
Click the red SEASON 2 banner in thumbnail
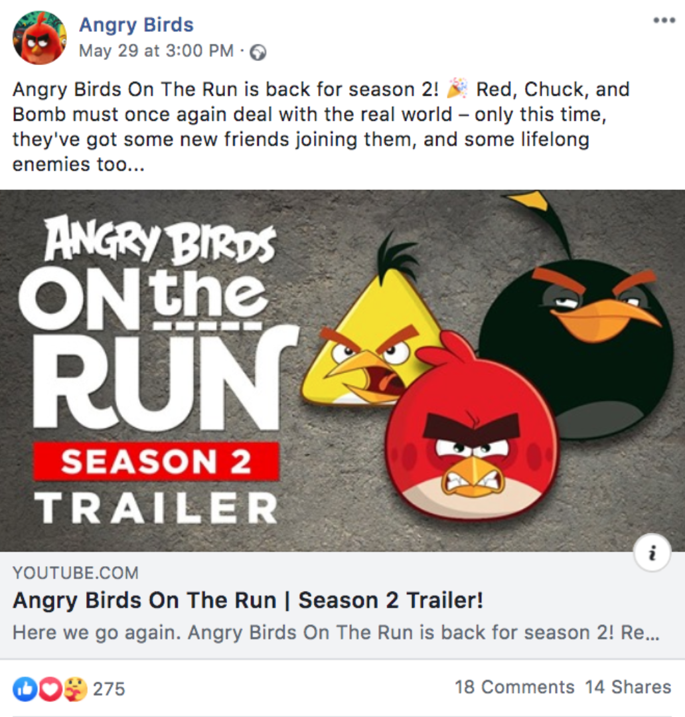click(x=157, y=461)
